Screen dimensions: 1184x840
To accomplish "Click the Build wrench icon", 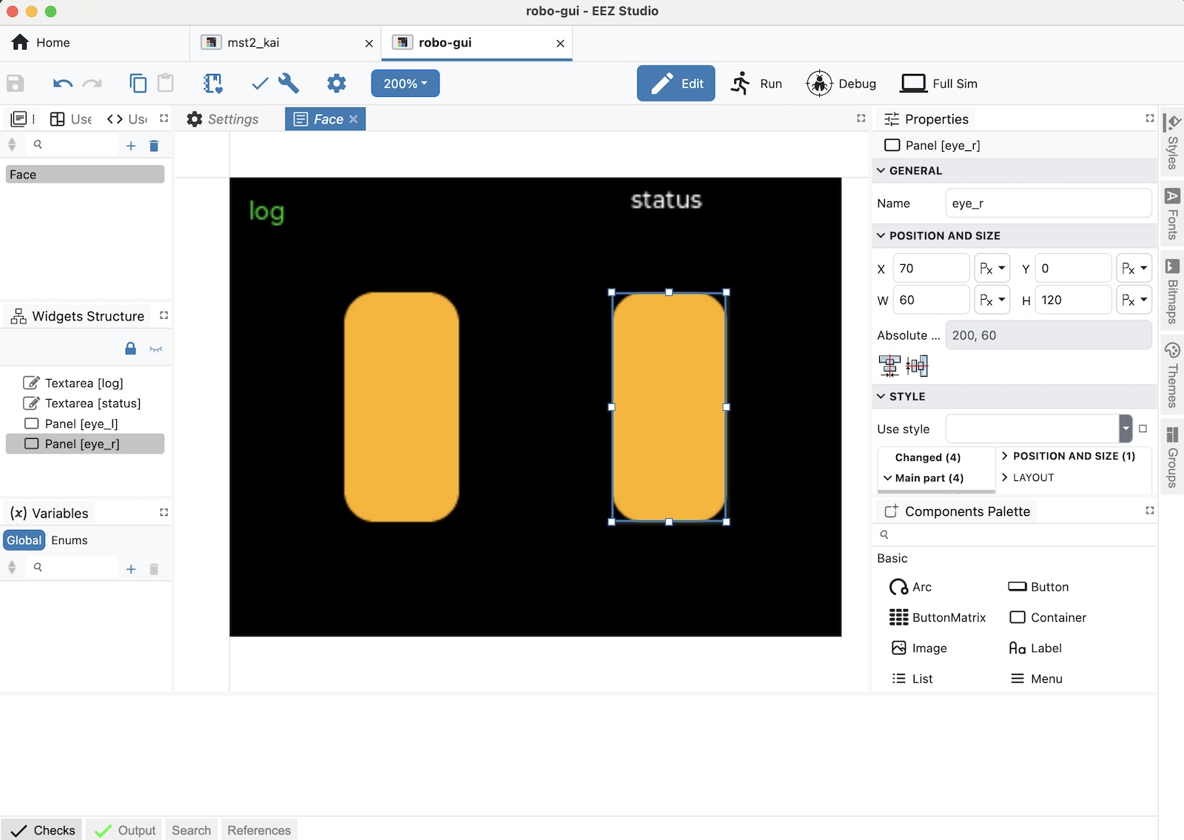I will (289, 84).
